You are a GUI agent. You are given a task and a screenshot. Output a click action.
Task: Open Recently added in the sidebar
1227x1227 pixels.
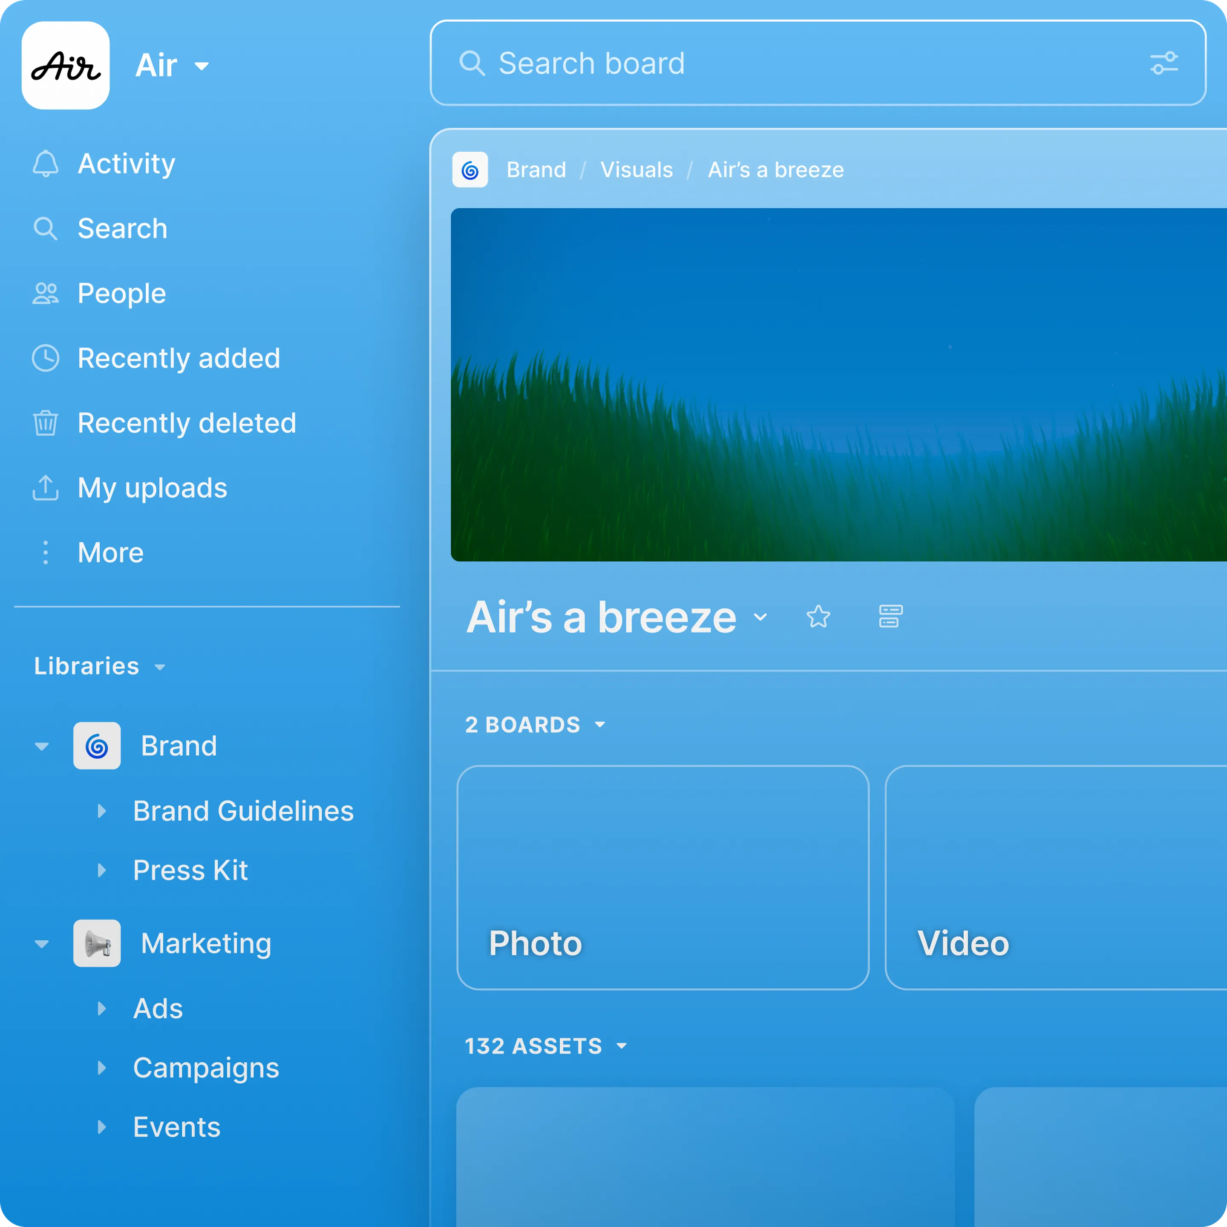point(178,358)
